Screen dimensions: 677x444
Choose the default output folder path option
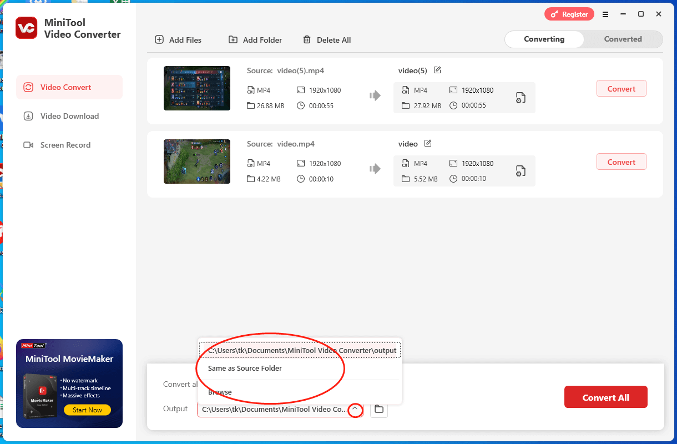(x=300, y=351)
